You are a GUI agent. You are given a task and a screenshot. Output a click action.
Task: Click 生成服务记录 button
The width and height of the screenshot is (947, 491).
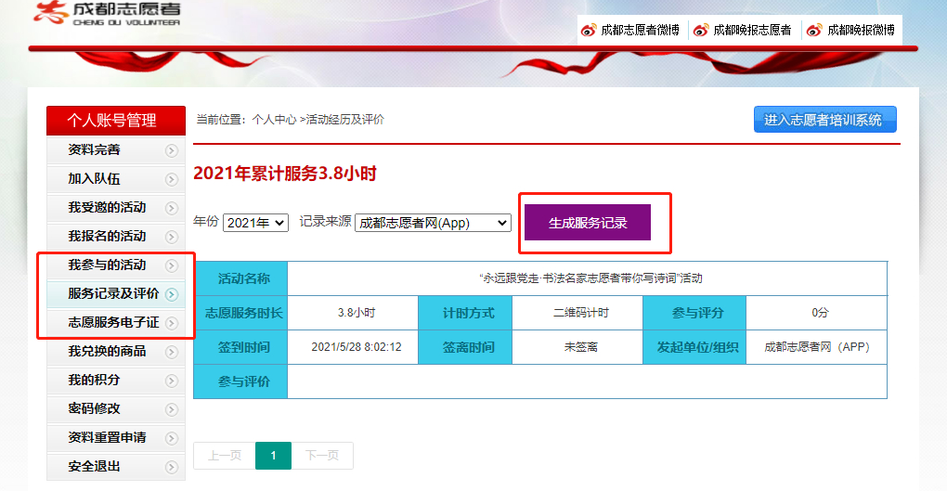[588, 222]
